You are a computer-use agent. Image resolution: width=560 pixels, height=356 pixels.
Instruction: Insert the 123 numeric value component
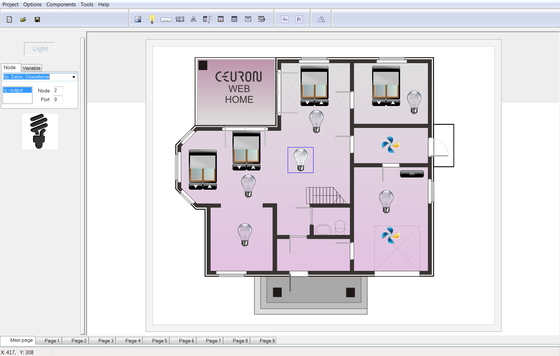point(180,19)
